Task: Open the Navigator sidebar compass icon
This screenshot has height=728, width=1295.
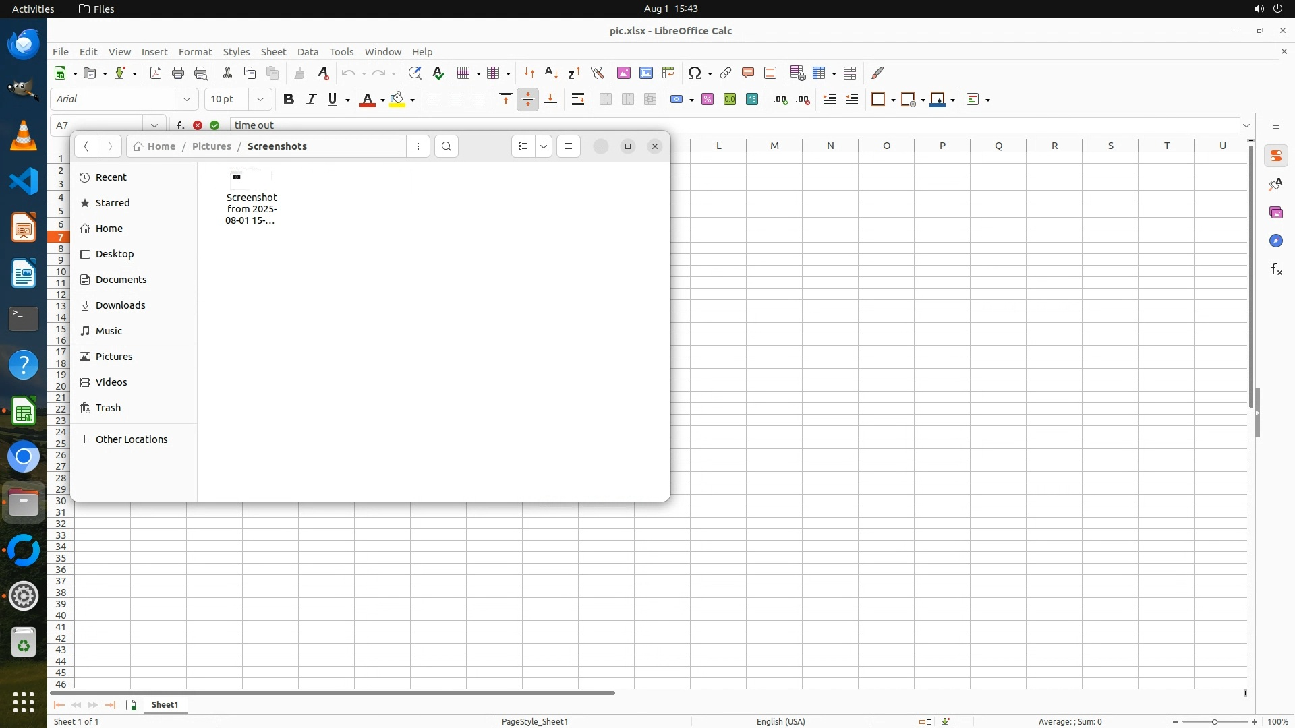Action: point(1276,241)
